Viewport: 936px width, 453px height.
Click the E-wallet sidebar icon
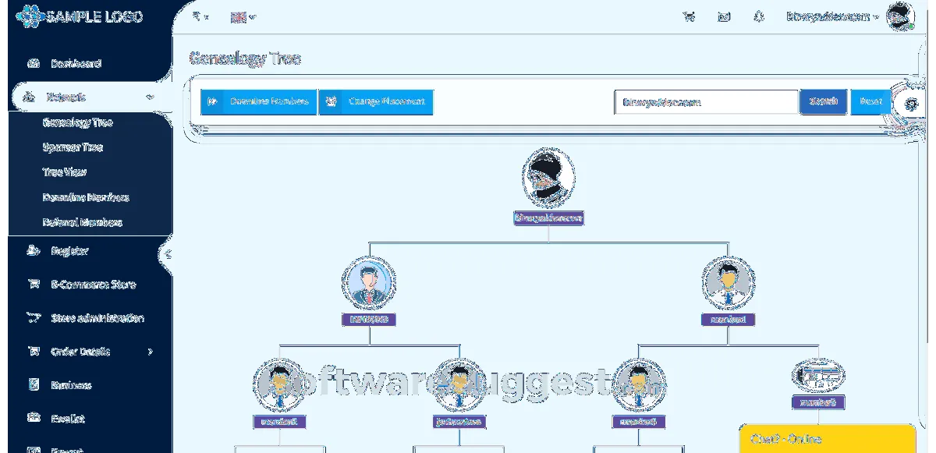34,419
